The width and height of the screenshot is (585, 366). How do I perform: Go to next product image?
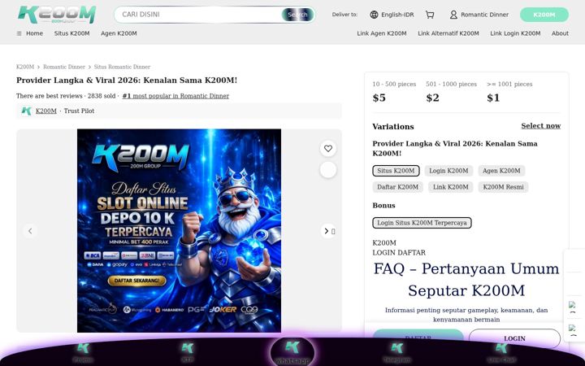point(327,231)
